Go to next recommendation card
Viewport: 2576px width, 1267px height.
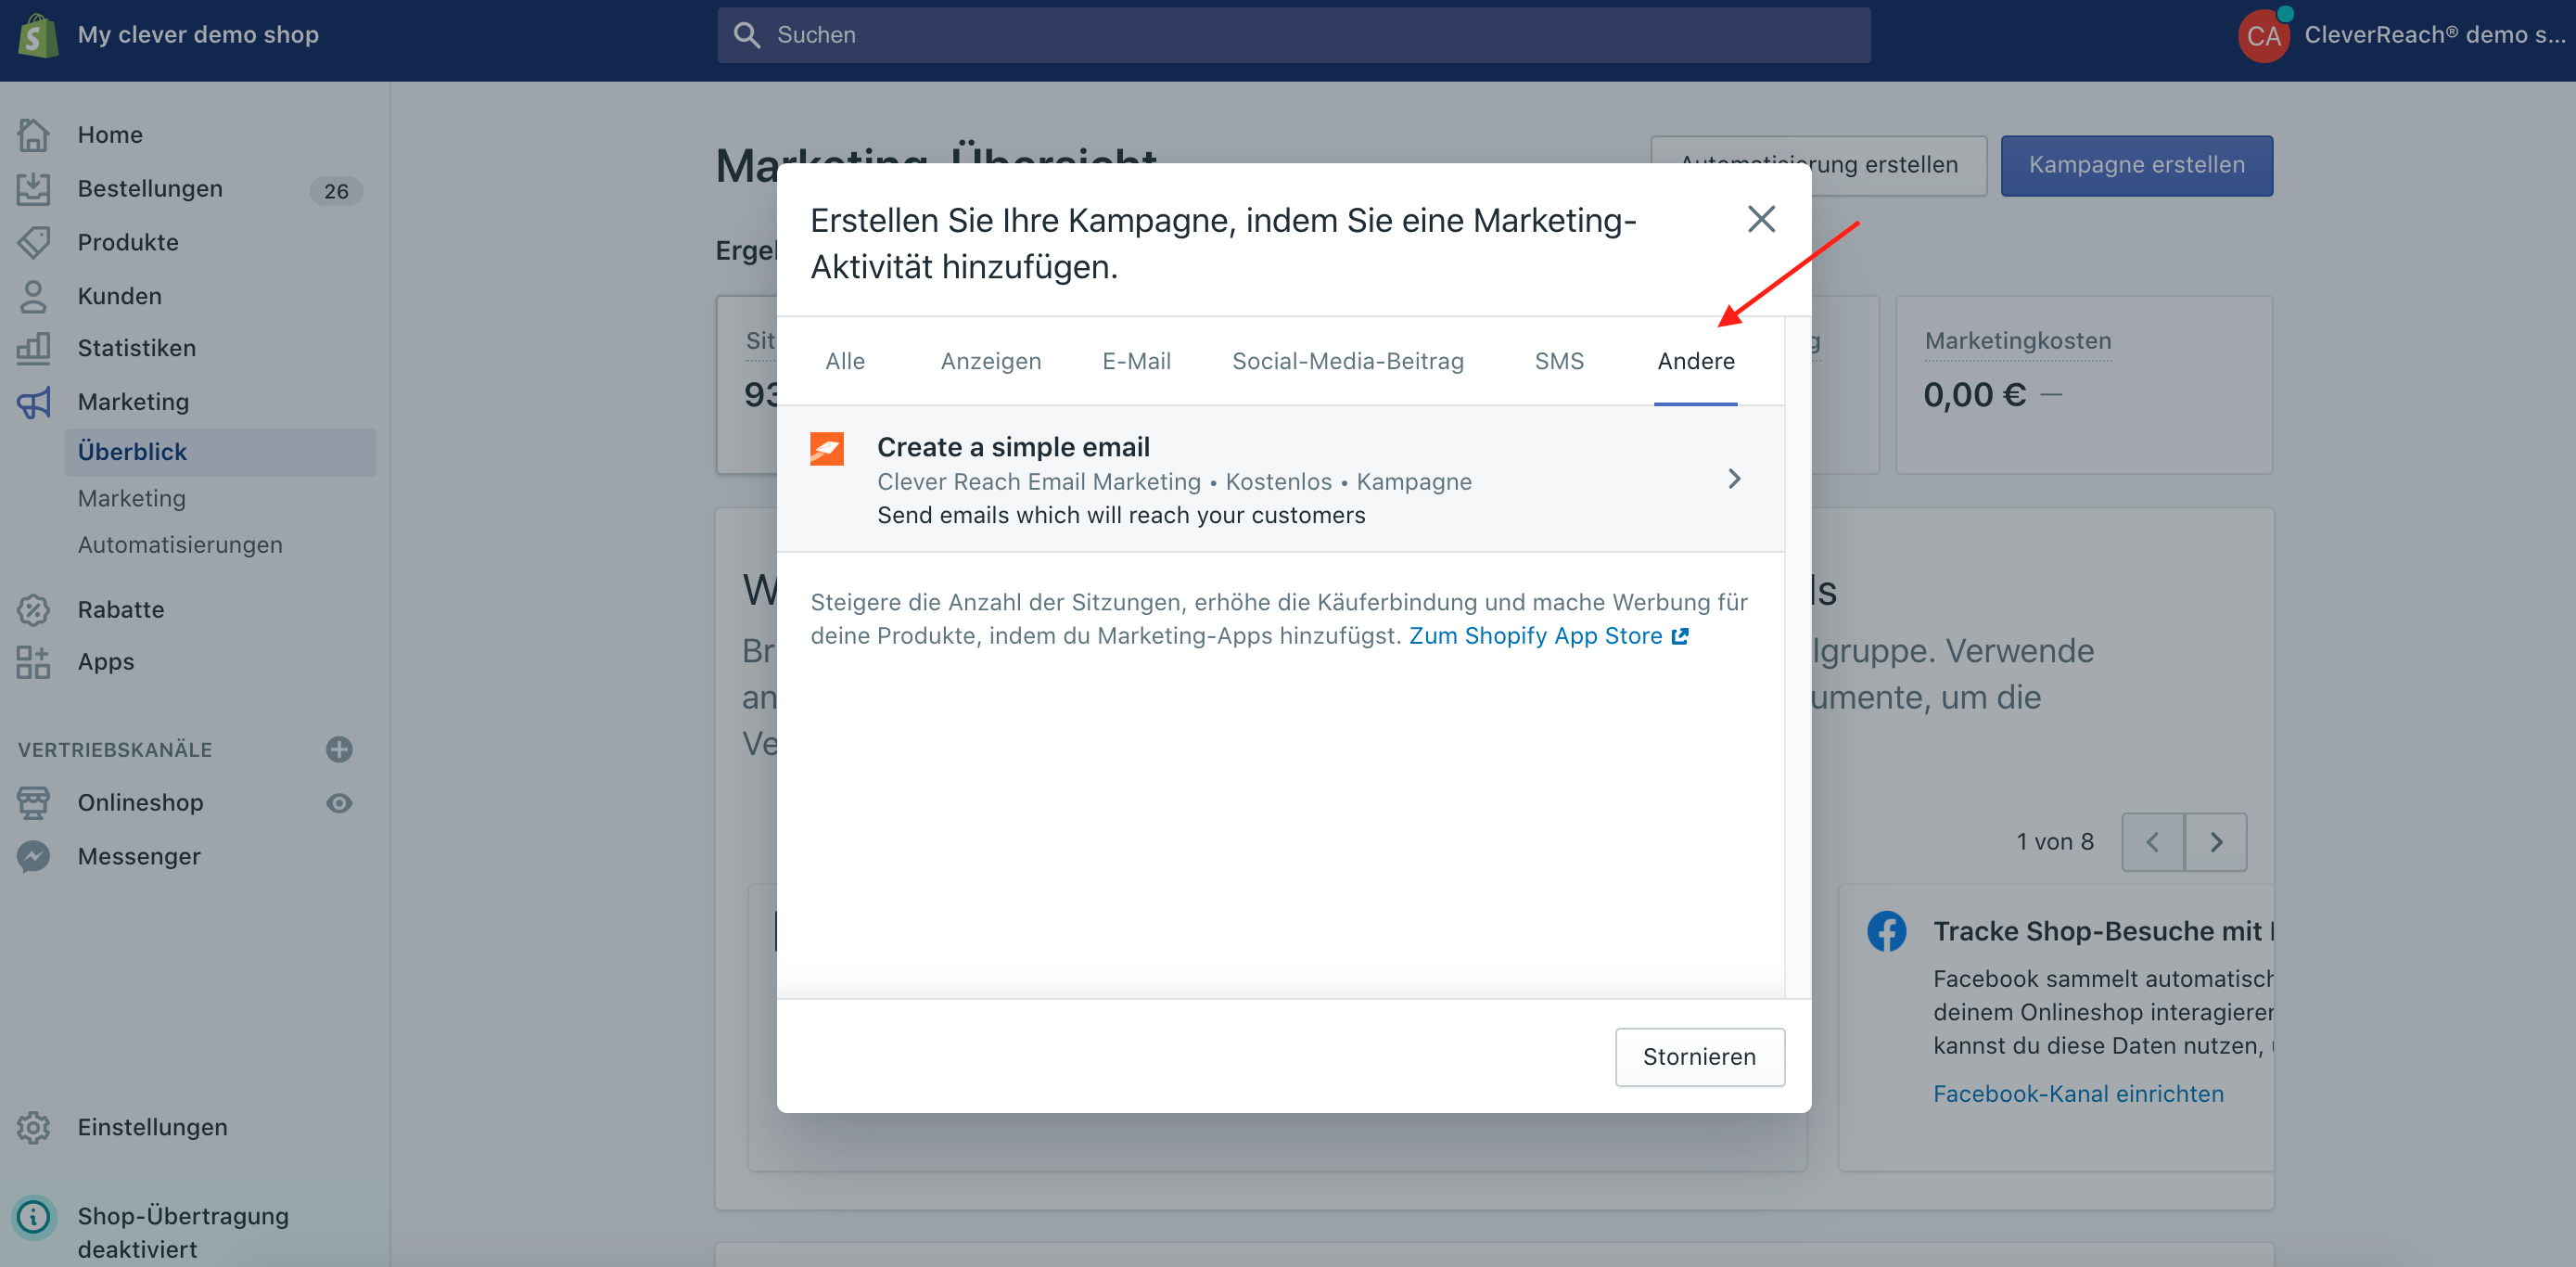2216,842
